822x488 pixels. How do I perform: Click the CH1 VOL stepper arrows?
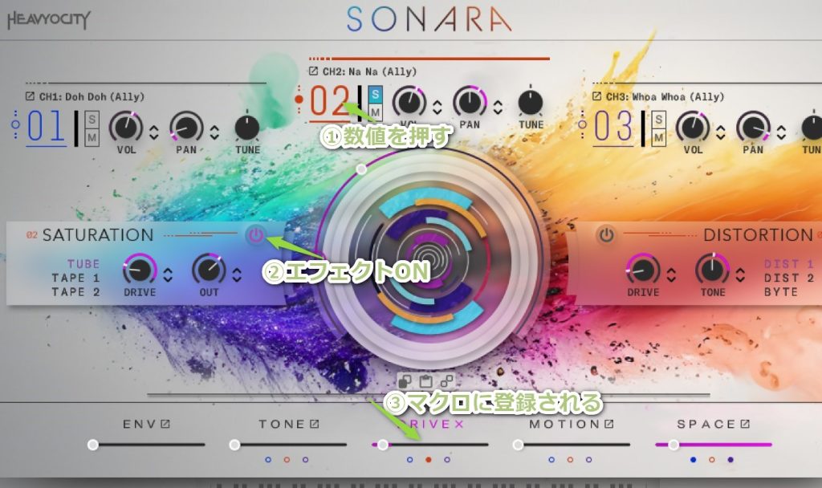point(154,132)
